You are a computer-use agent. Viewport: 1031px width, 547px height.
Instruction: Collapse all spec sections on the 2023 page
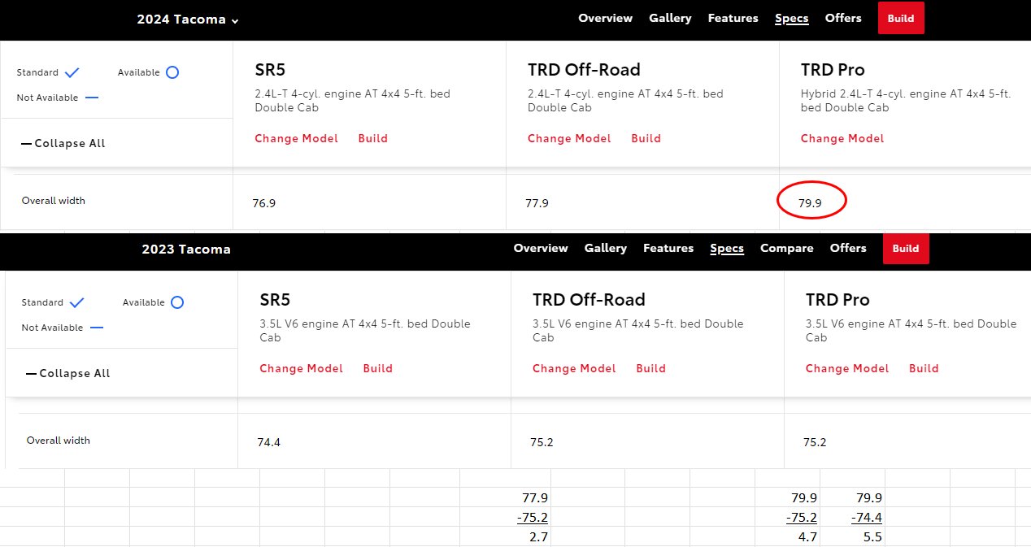[68, 373]
